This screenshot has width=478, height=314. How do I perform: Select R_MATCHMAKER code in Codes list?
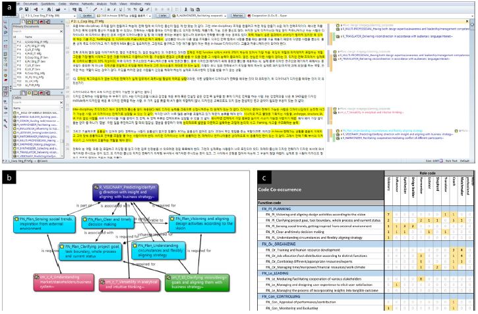coord(36,137)
